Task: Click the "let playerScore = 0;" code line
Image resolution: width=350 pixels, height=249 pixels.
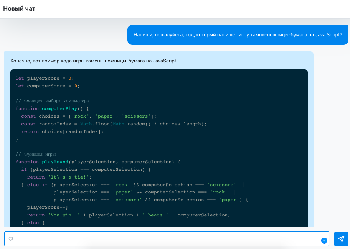Action: pos(42,78)
